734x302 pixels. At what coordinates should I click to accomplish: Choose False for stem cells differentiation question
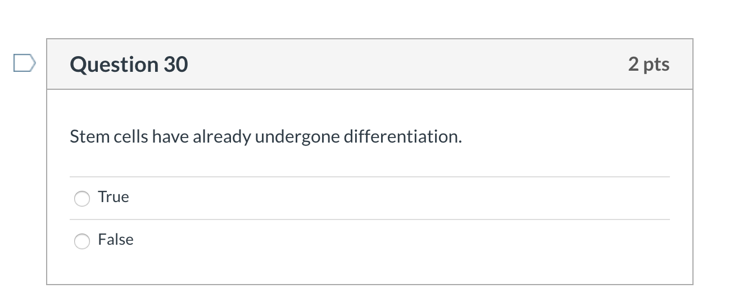click(x=82, y=241)
